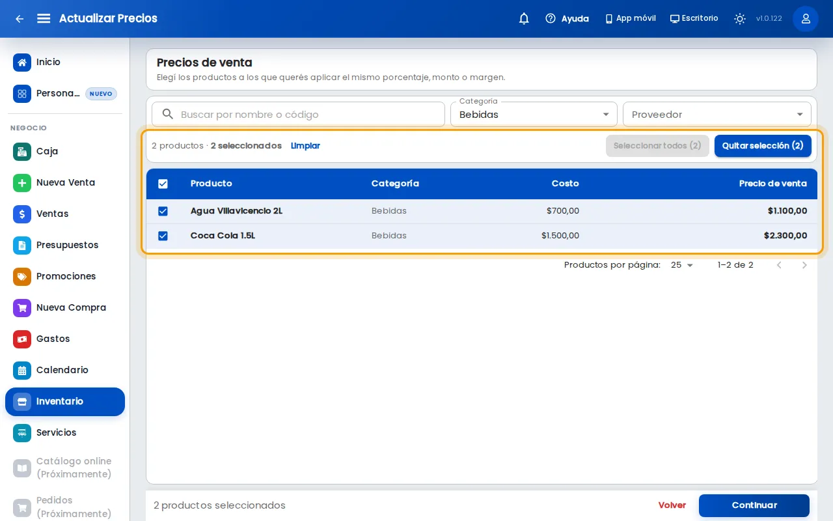
Task: Click the Nueva Compra cart icon
Action: (22, 307)
